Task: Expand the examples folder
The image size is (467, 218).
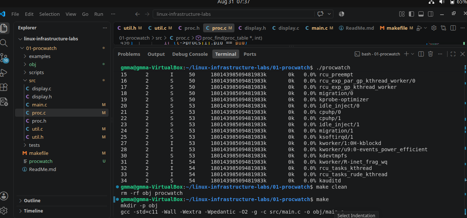Action: click(x=25, y=57)
